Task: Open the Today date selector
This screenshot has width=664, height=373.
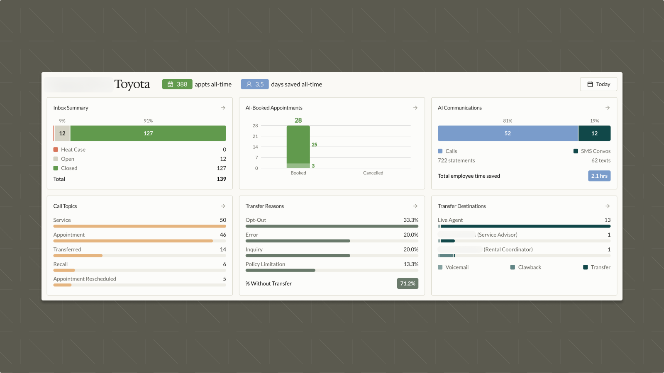Action: pos(598,84)
